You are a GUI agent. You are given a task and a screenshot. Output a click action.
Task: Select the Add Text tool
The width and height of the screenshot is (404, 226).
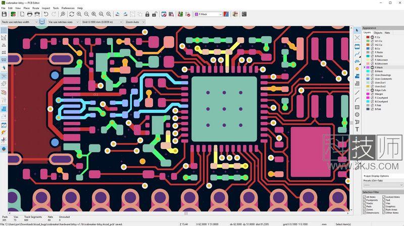point(357,129)
